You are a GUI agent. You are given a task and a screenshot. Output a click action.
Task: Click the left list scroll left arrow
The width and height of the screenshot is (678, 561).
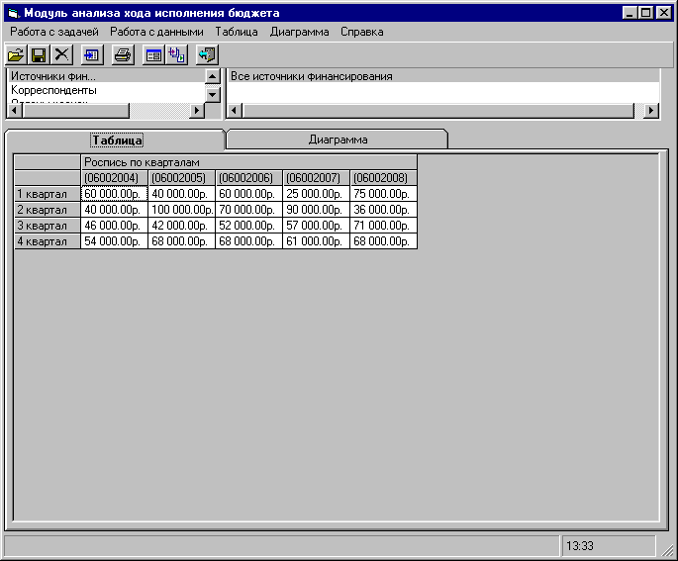14,110
